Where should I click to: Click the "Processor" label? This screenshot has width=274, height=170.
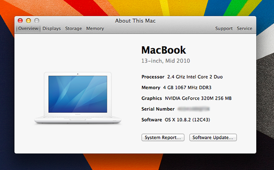(153, 77)
